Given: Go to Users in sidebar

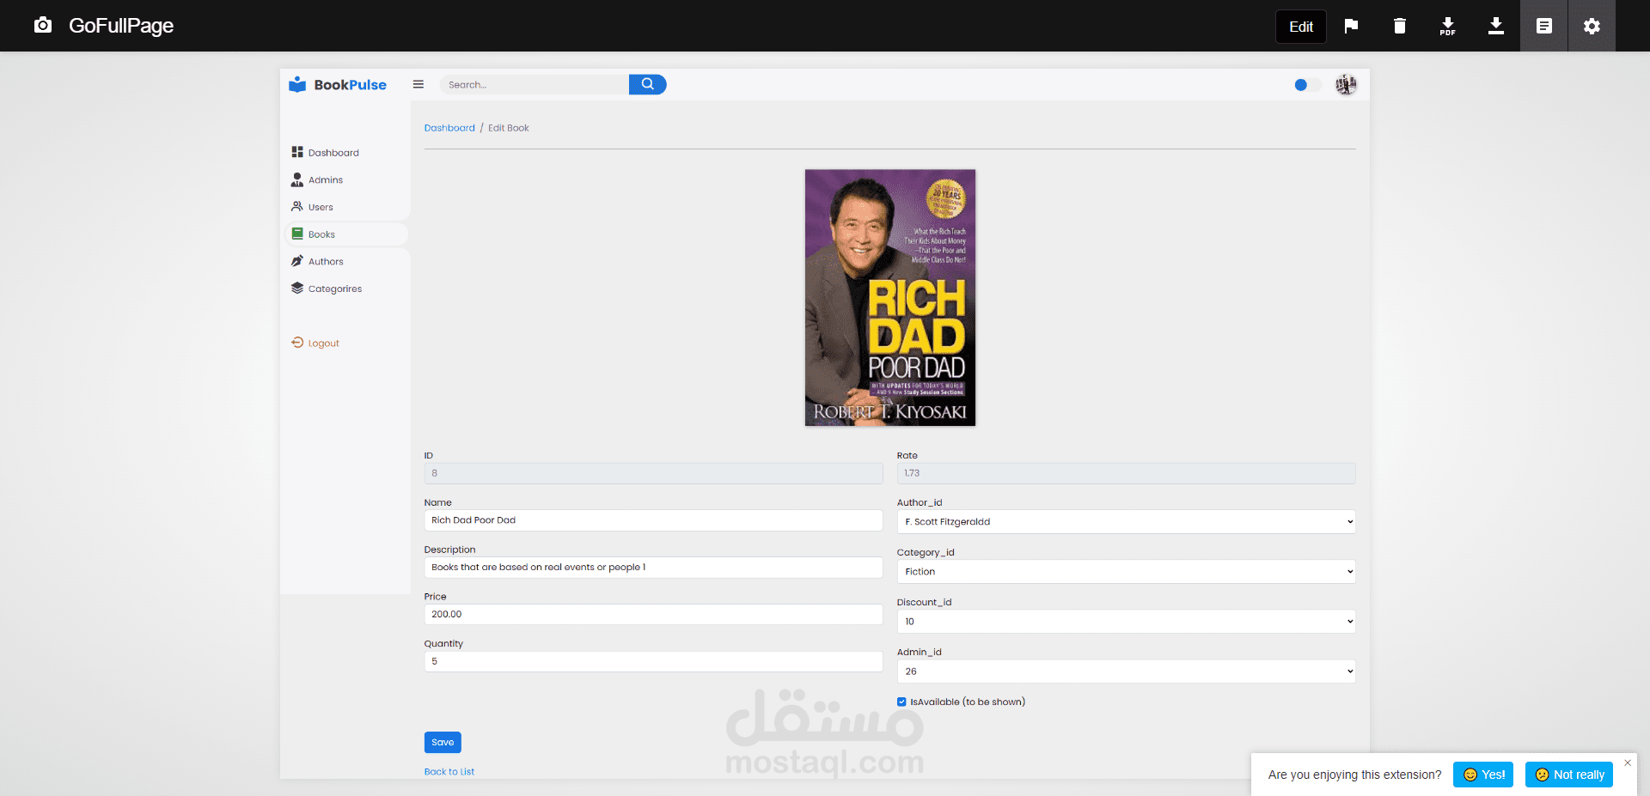Looking at the screenshot, I should coord(321,207).
